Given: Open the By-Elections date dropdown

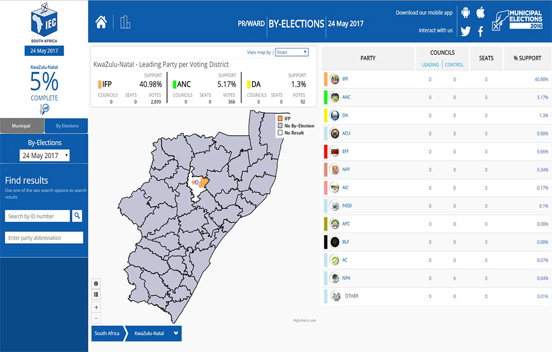Looking at the screenshot, I should [x=44, y=156].
